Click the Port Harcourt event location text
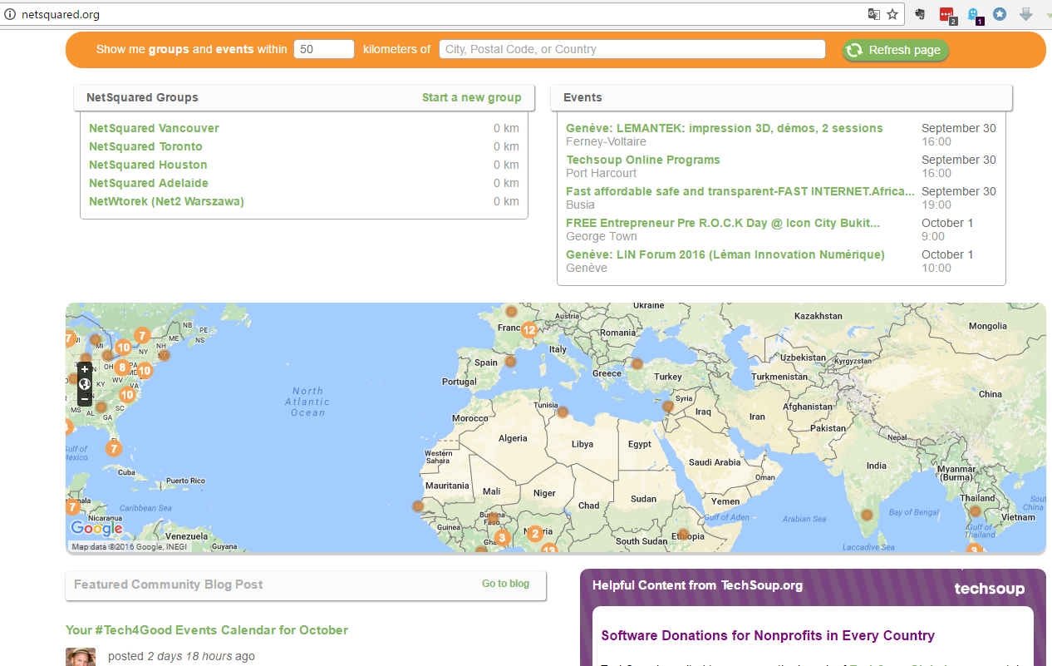Screen dimensions: 1052x666 click(x=602, y=173)
